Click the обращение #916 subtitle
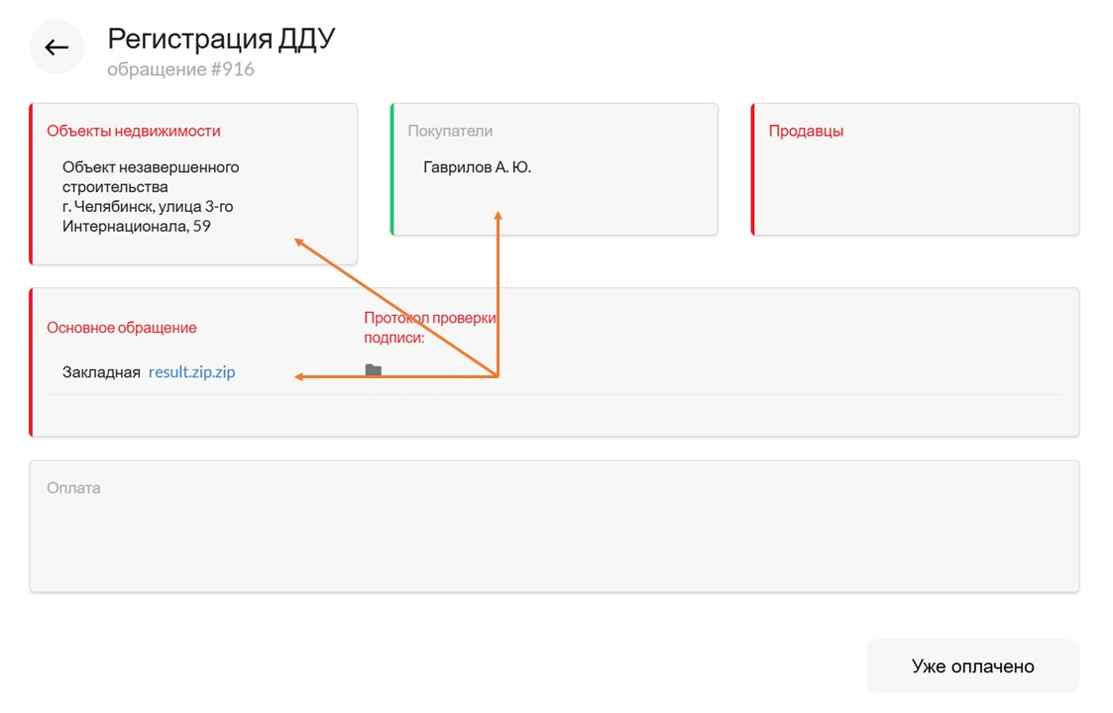The height and width of the screenshot is (713, 1113). click(x=180, y=69)
